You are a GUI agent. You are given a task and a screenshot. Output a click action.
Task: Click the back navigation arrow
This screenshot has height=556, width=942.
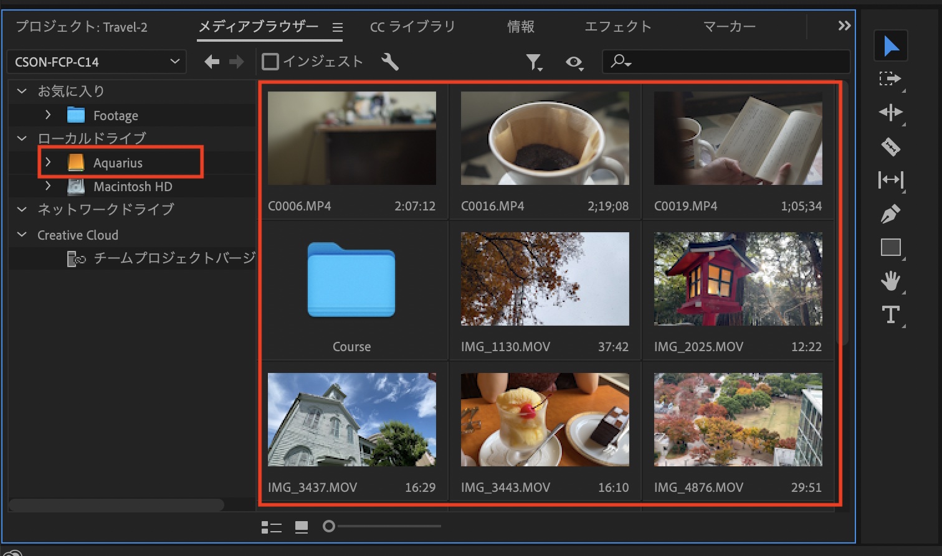212,62
